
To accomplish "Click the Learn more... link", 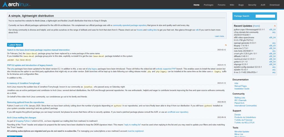I will 220,36.
